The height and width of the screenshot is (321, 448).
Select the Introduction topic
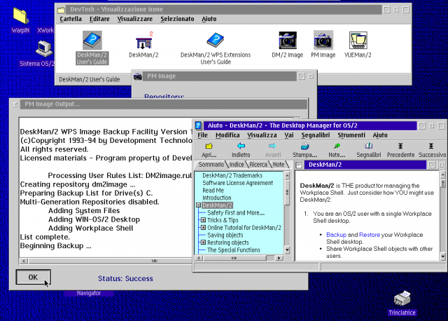(x=216, y=198)
